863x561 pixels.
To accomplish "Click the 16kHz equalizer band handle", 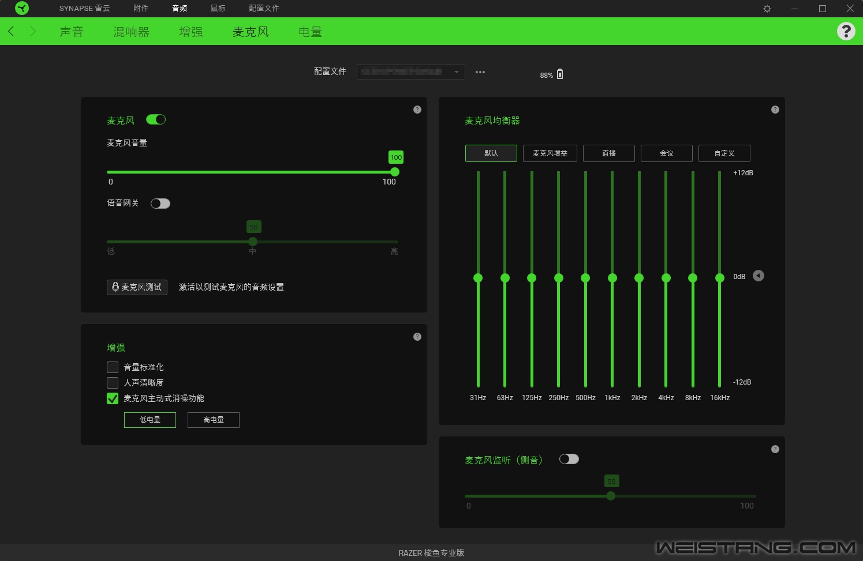I will click(x=719, y=278).
